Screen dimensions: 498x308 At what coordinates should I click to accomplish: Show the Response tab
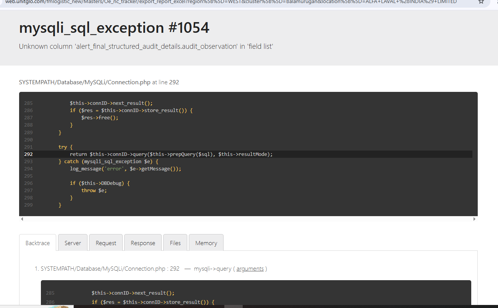[x=143, y=243]
